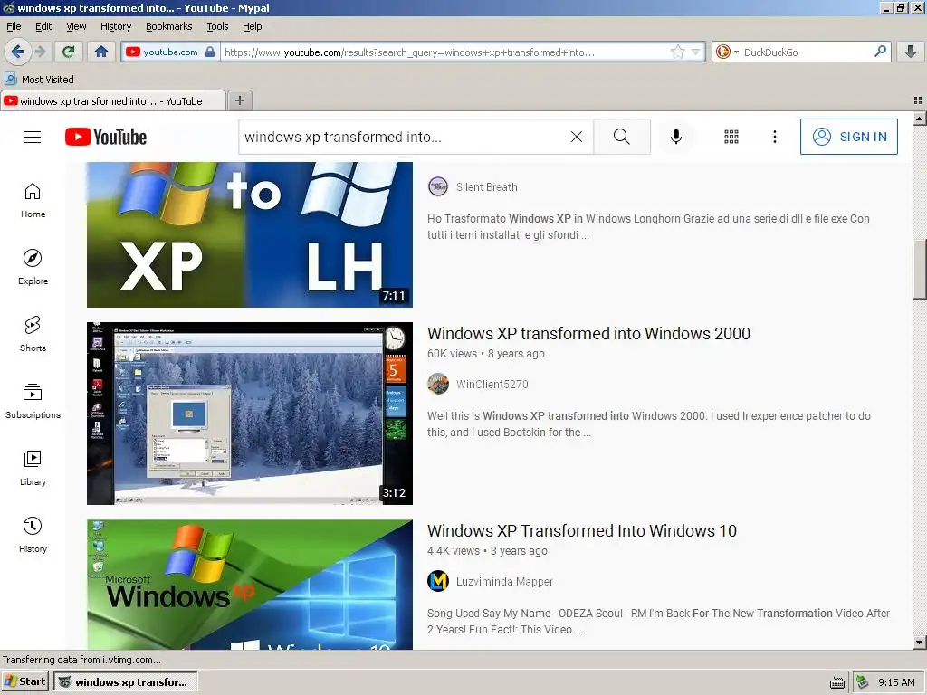The width and height of the screenshot is (927, 695).
Task: Open the File menu
Action: 14,26
